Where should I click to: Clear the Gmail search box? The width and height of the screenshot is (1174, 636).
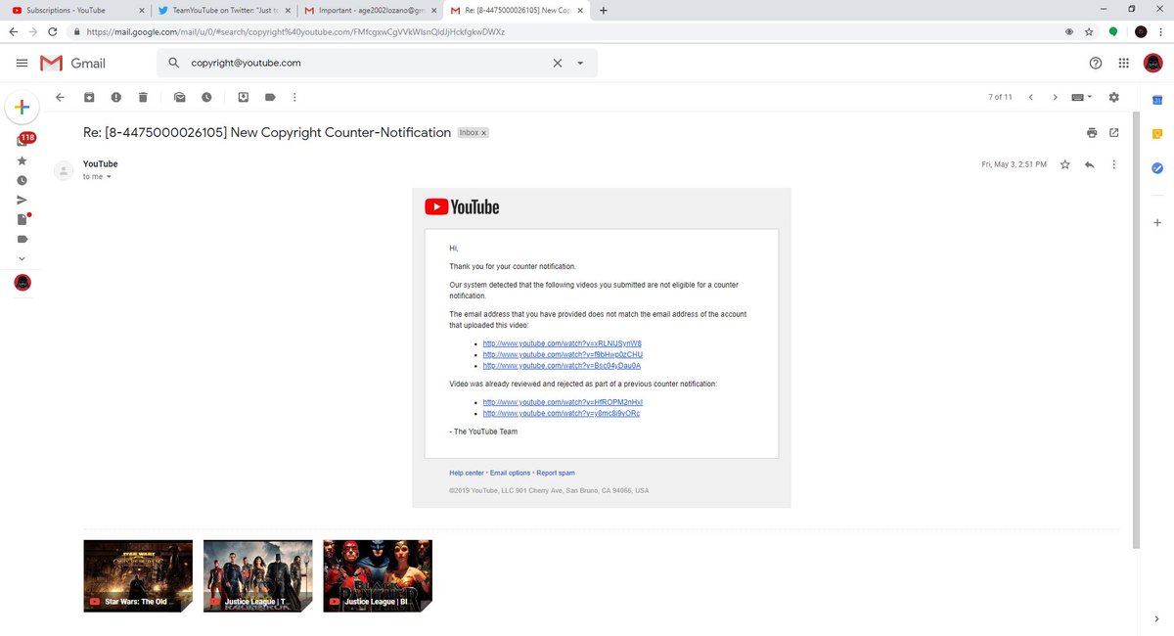558,63
